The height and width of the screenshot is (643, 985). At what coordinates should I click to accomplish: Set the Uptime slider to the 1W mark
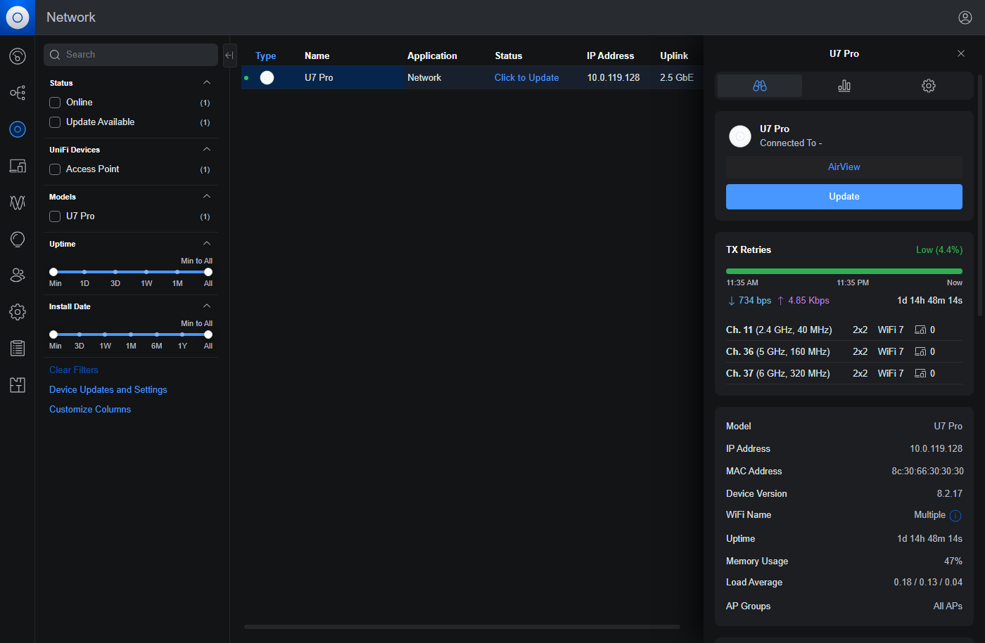(x=146, y=272)
